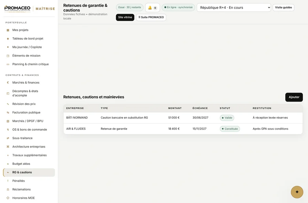Click the Valide status badge
Viewport: 308px width, 203px height.
click(227, 118)
